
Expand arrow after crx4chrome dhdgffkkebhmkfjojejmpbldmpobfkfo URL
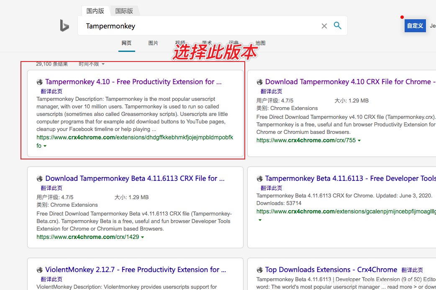[45, 146]
